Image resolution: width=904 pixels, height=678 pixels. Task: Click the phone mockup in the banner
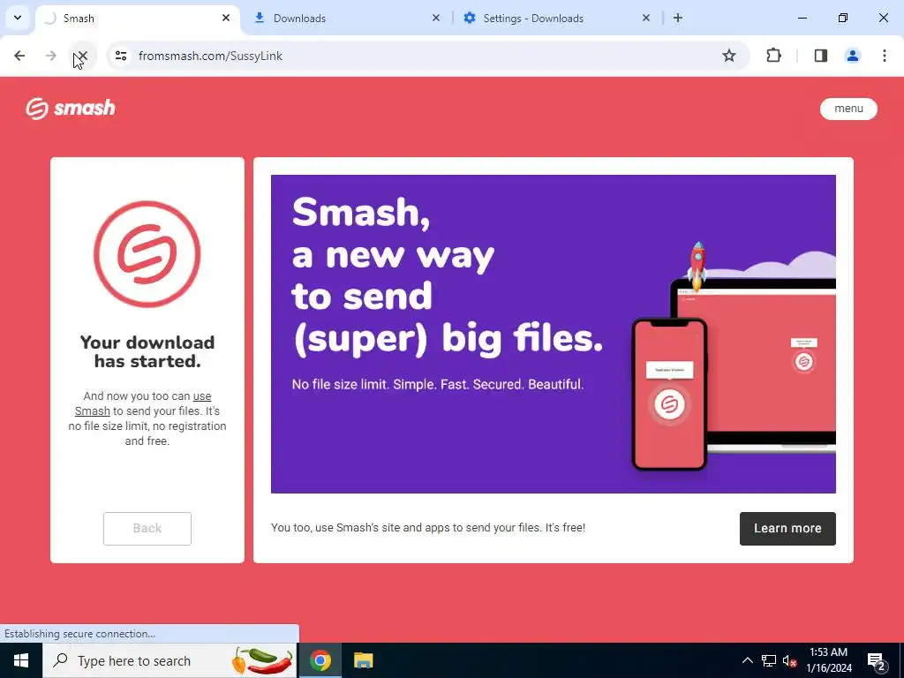click(669, 395)
